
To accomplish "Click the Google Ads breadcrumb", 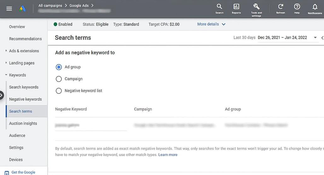I will pos(79,6).
